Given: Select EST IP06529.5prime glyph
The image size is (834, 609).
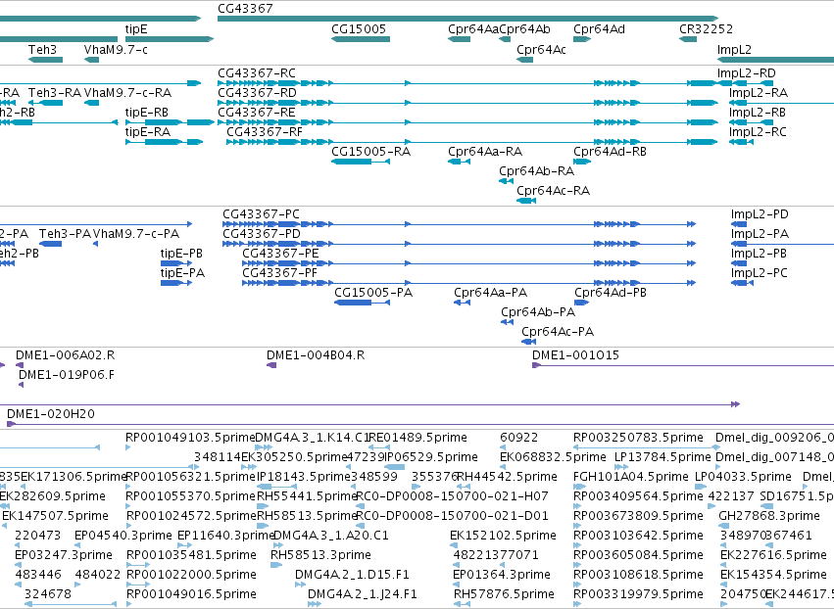Looking at the screenshot, I should [x=394, y=467].
